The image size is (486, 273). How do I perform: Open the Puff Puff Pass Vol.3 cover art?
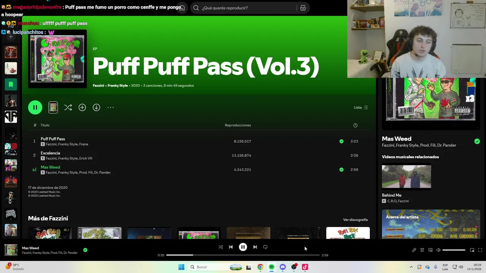coord(57,59)
